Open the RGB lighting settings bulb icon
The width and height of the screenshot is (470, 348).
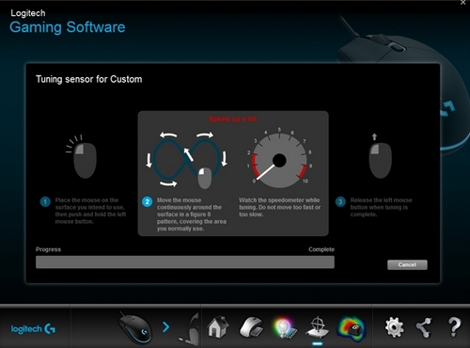(x=284, y=328)
